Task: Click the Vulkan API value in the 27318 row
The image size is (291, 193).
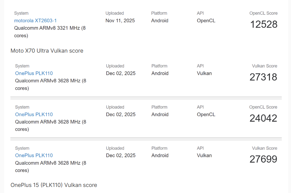Action: click(204, 73)
